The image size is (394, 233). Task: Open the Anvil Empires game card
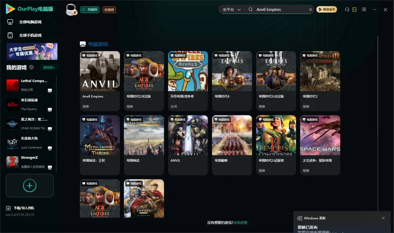pyautogui.click(x=100, y=81)
